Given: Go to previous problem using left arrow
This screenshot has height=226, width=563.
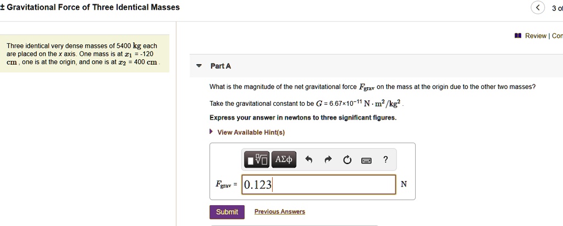Looking at the screenshot, I should [537, 8].
